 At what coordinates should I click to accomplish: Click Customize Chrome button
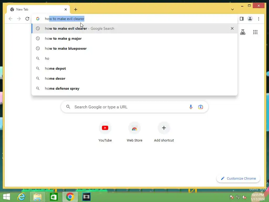coord(238,179)
